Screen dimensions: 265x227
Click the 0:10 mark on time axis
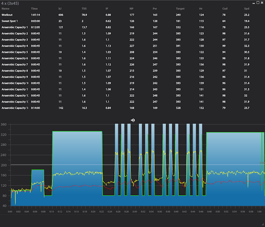click(x=51, y=211)
